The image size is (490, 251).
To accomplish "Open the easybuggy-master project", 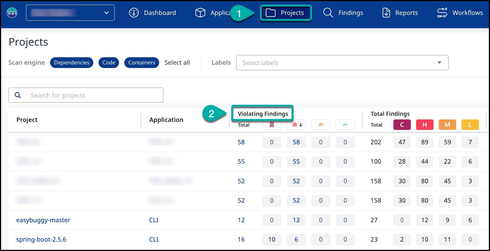I will point(43,220).
